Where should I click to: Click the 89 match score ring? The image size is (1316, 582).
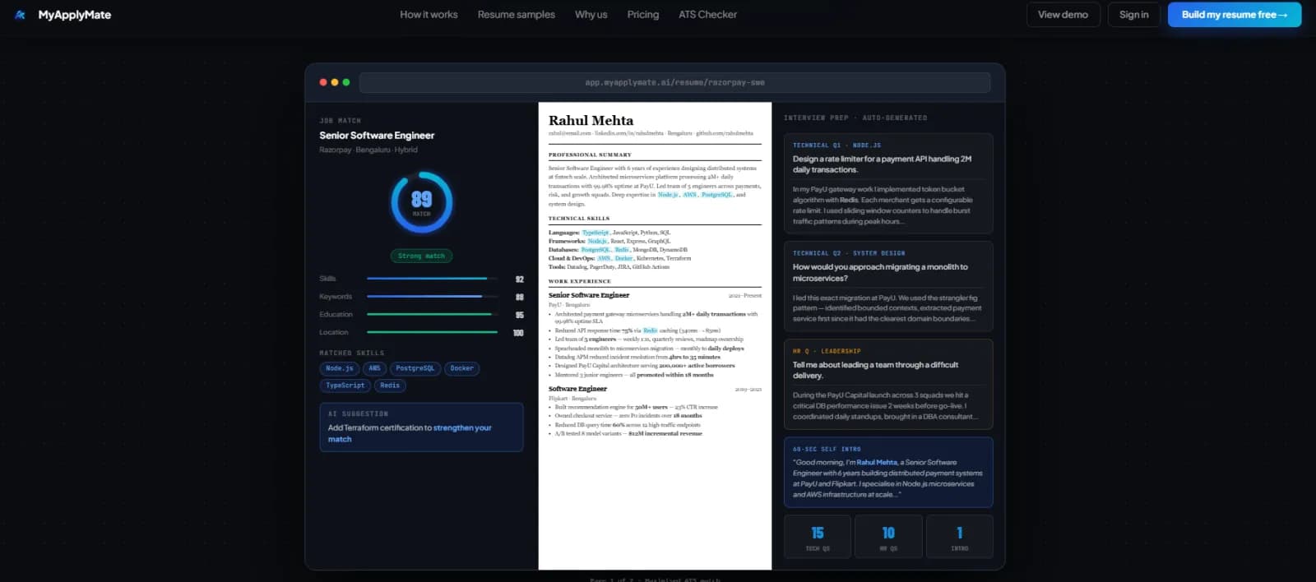pos(421,202)
